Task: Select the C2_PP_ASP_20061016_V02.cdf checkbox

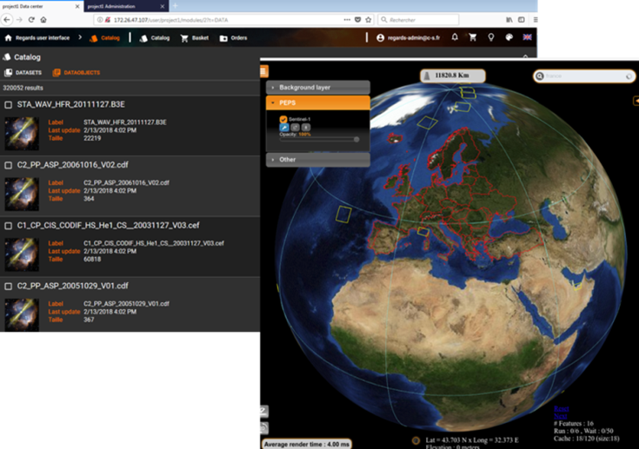Action: (9, 164)
